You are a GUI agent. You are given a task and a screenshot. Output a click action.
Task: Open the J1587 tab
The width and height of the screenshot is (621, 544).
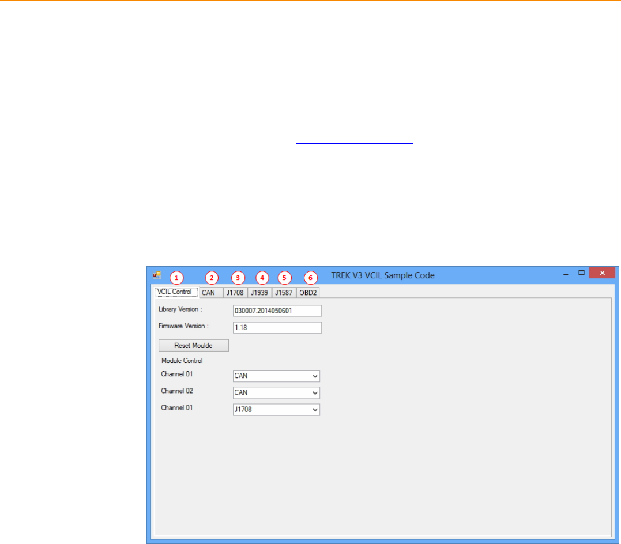click(284, 293)
